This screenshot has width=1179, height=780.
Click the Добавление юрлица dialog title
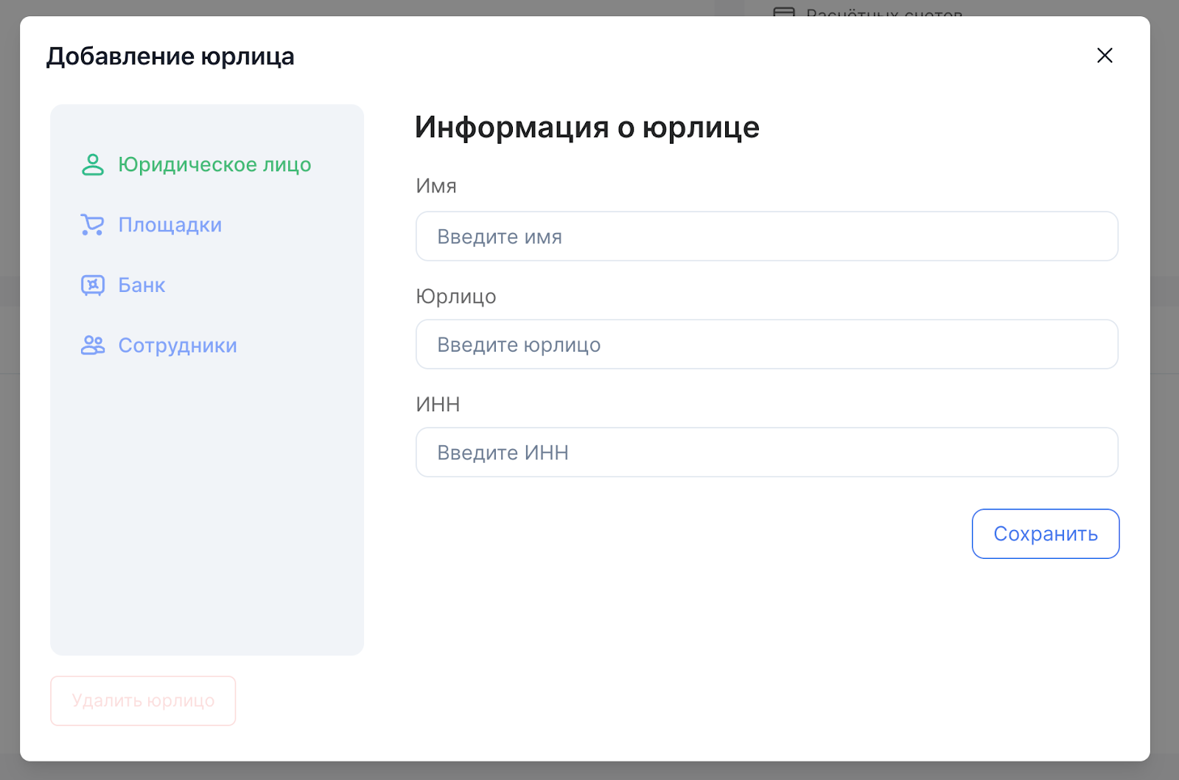click(x=170, y=56)
